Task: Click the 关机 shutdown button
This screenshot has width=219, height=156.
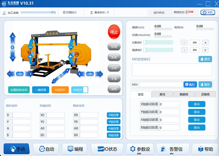Action: coord(208,13)
